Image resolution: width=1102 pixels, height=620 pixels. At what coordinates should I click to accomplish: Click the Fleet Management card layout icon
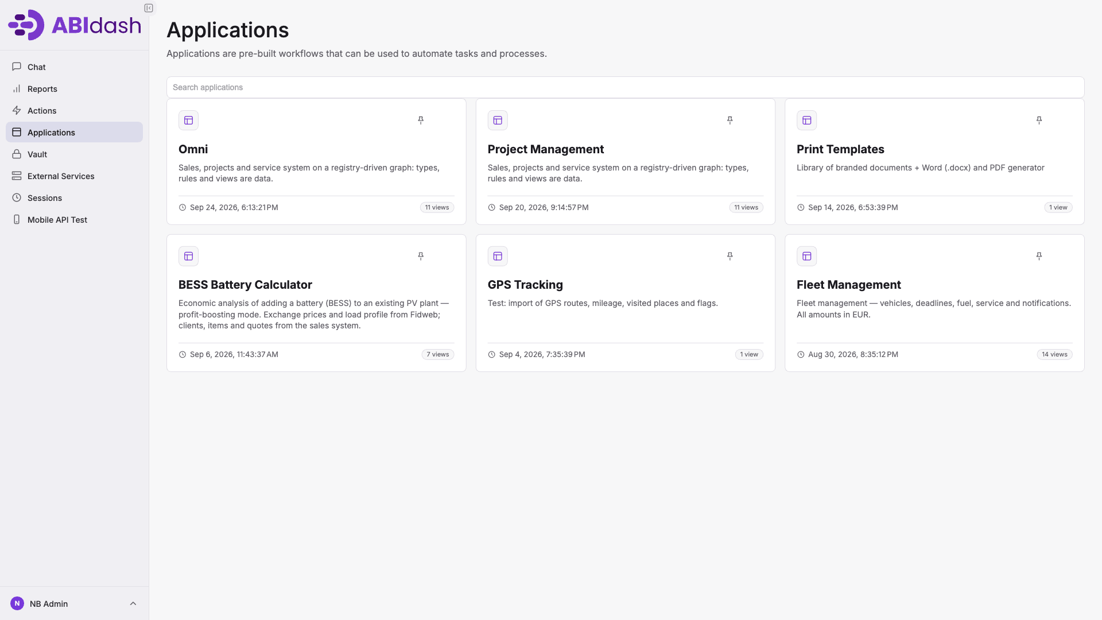click(x=806, y=256)
